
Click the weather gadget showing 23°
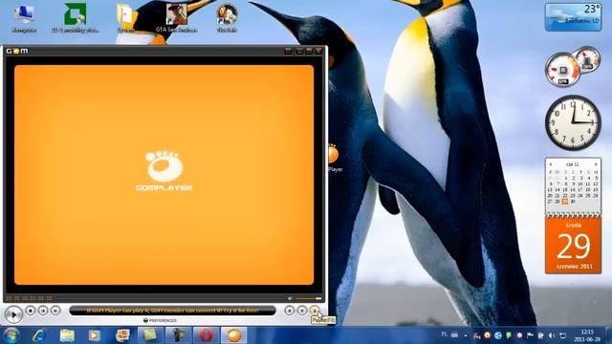coord(573,17)
